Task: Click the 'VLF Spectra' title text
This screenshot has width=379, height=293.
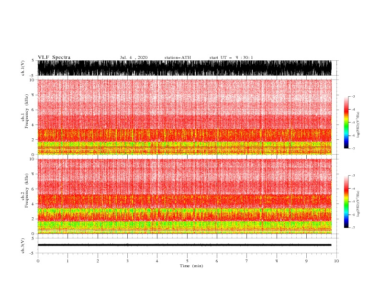Action: click(x=54, y=57)
